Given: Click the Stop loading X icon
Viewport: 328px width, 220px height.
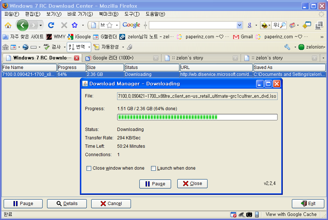Looking at the screenshot, I should [64, 25].
